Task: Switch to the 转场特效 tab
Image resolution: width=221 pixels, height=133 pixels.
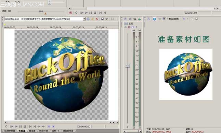Action: pos(43,131)
